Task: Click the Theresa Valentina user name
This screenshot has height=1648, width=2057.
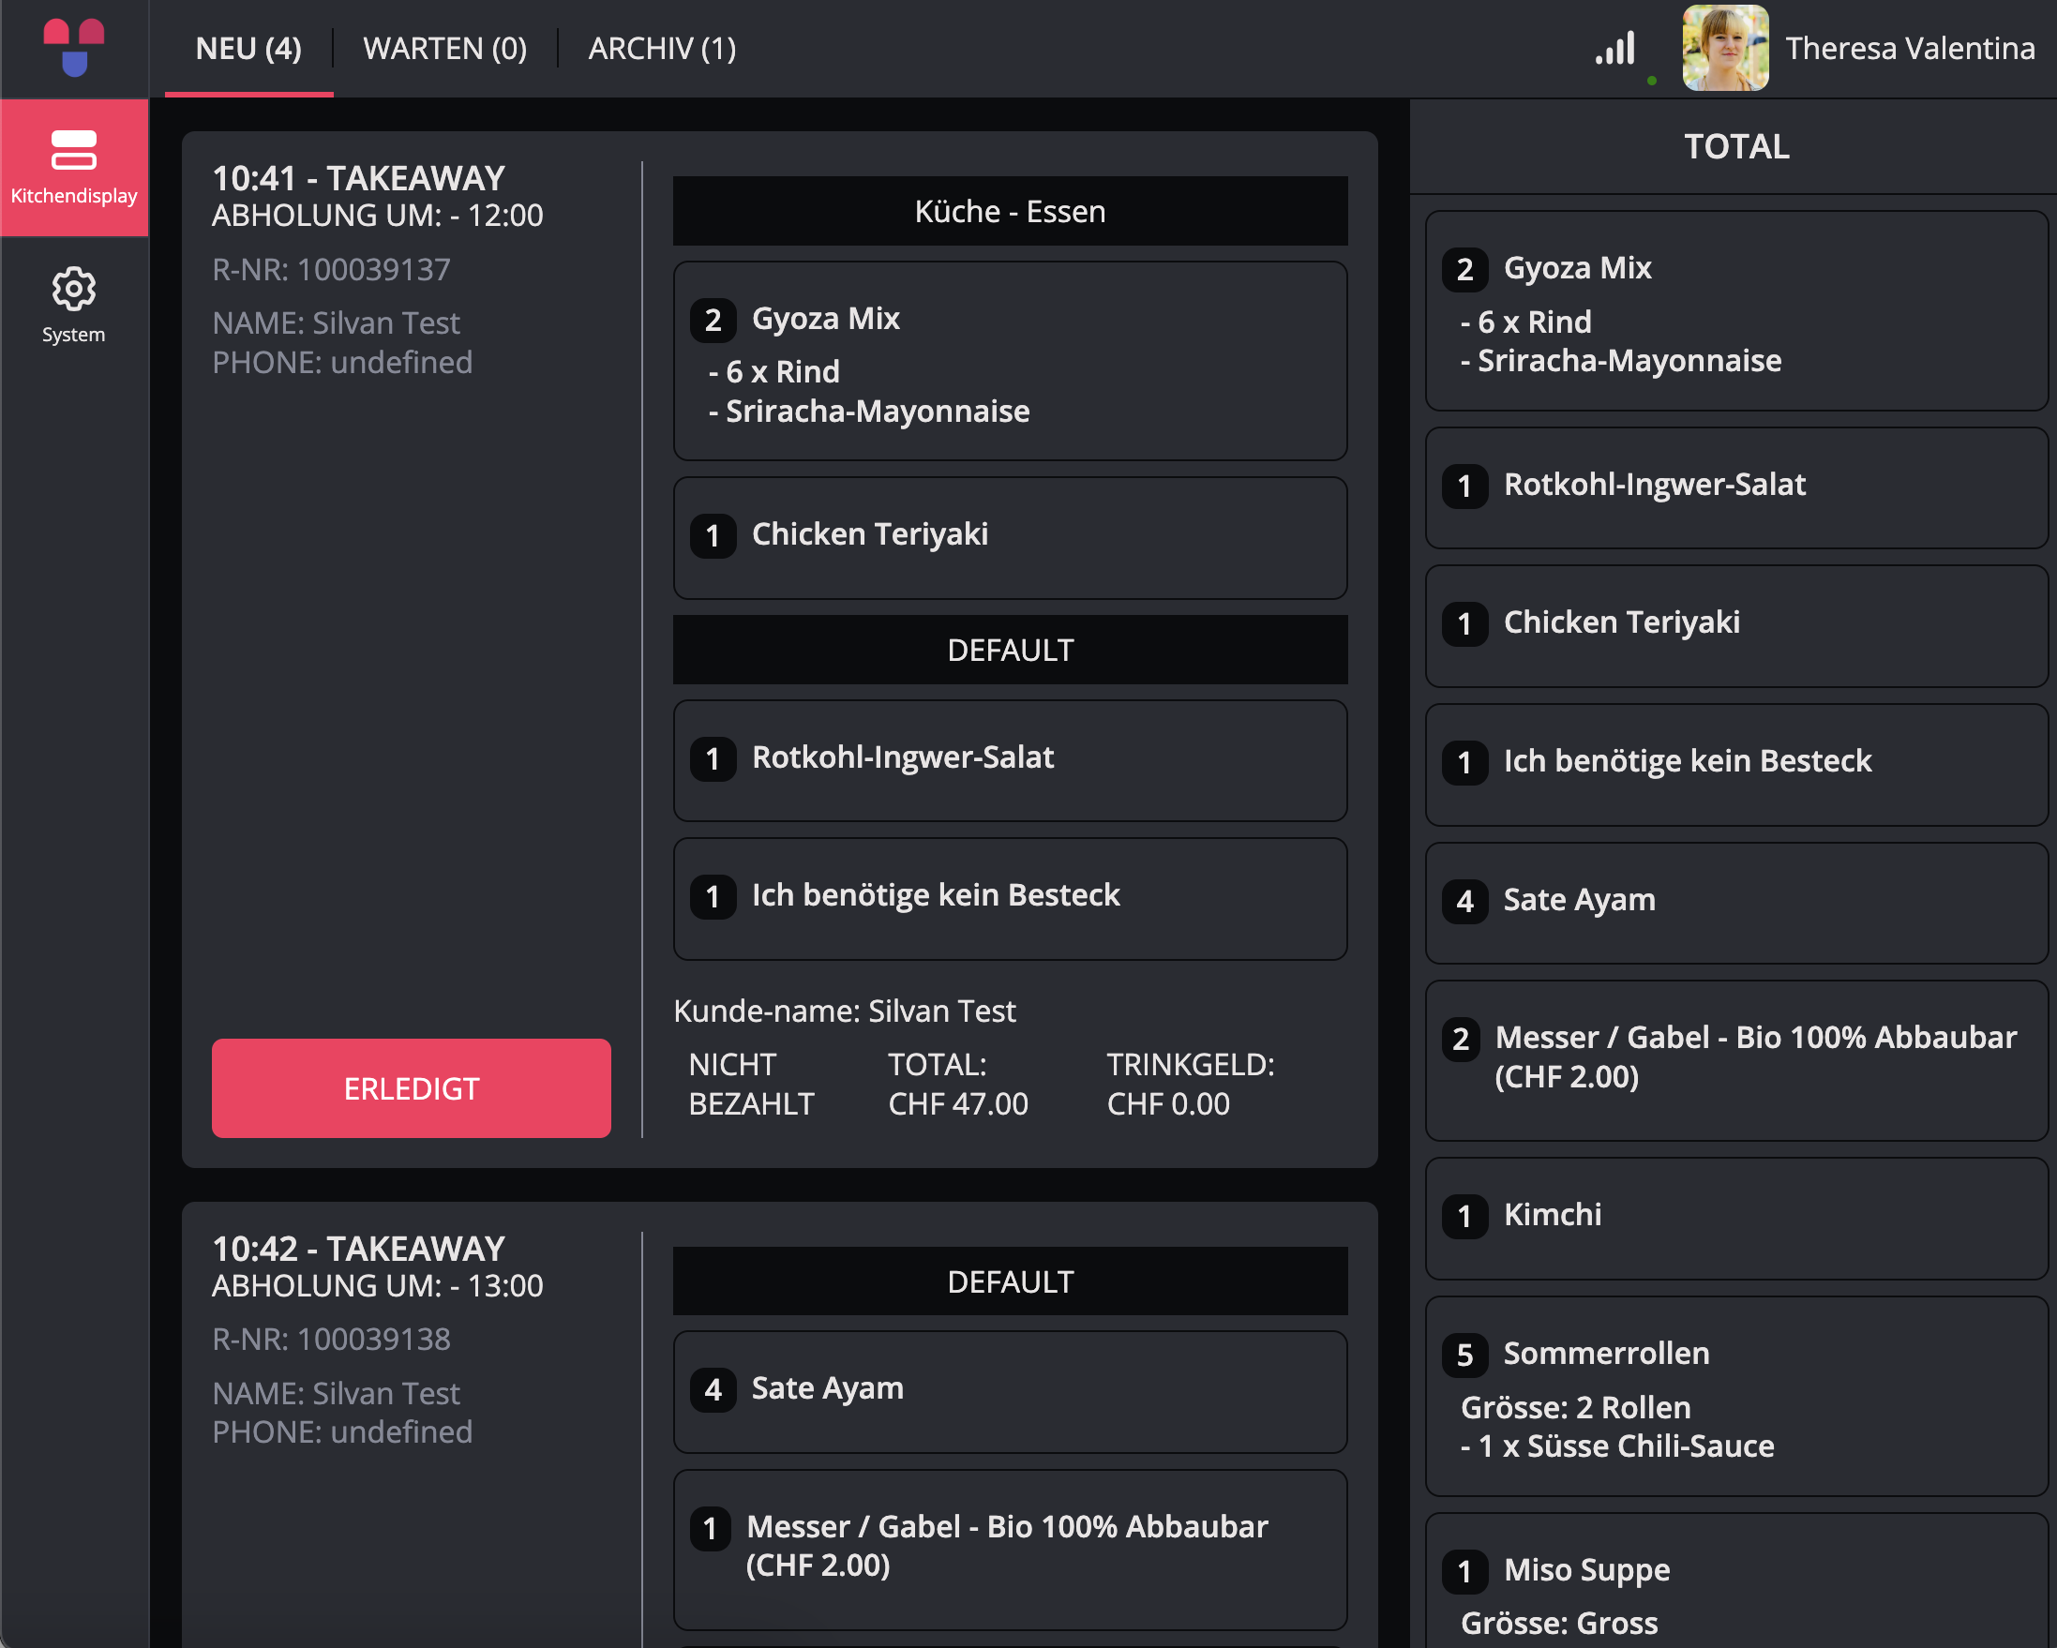Action: pos(1910,48)
